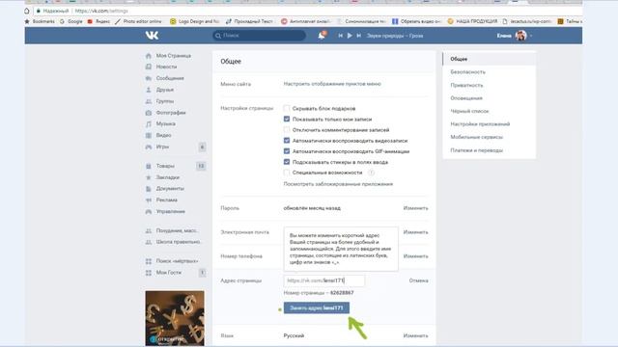Click browser home button
Viewport: 618px width, 347px height.
27,11
